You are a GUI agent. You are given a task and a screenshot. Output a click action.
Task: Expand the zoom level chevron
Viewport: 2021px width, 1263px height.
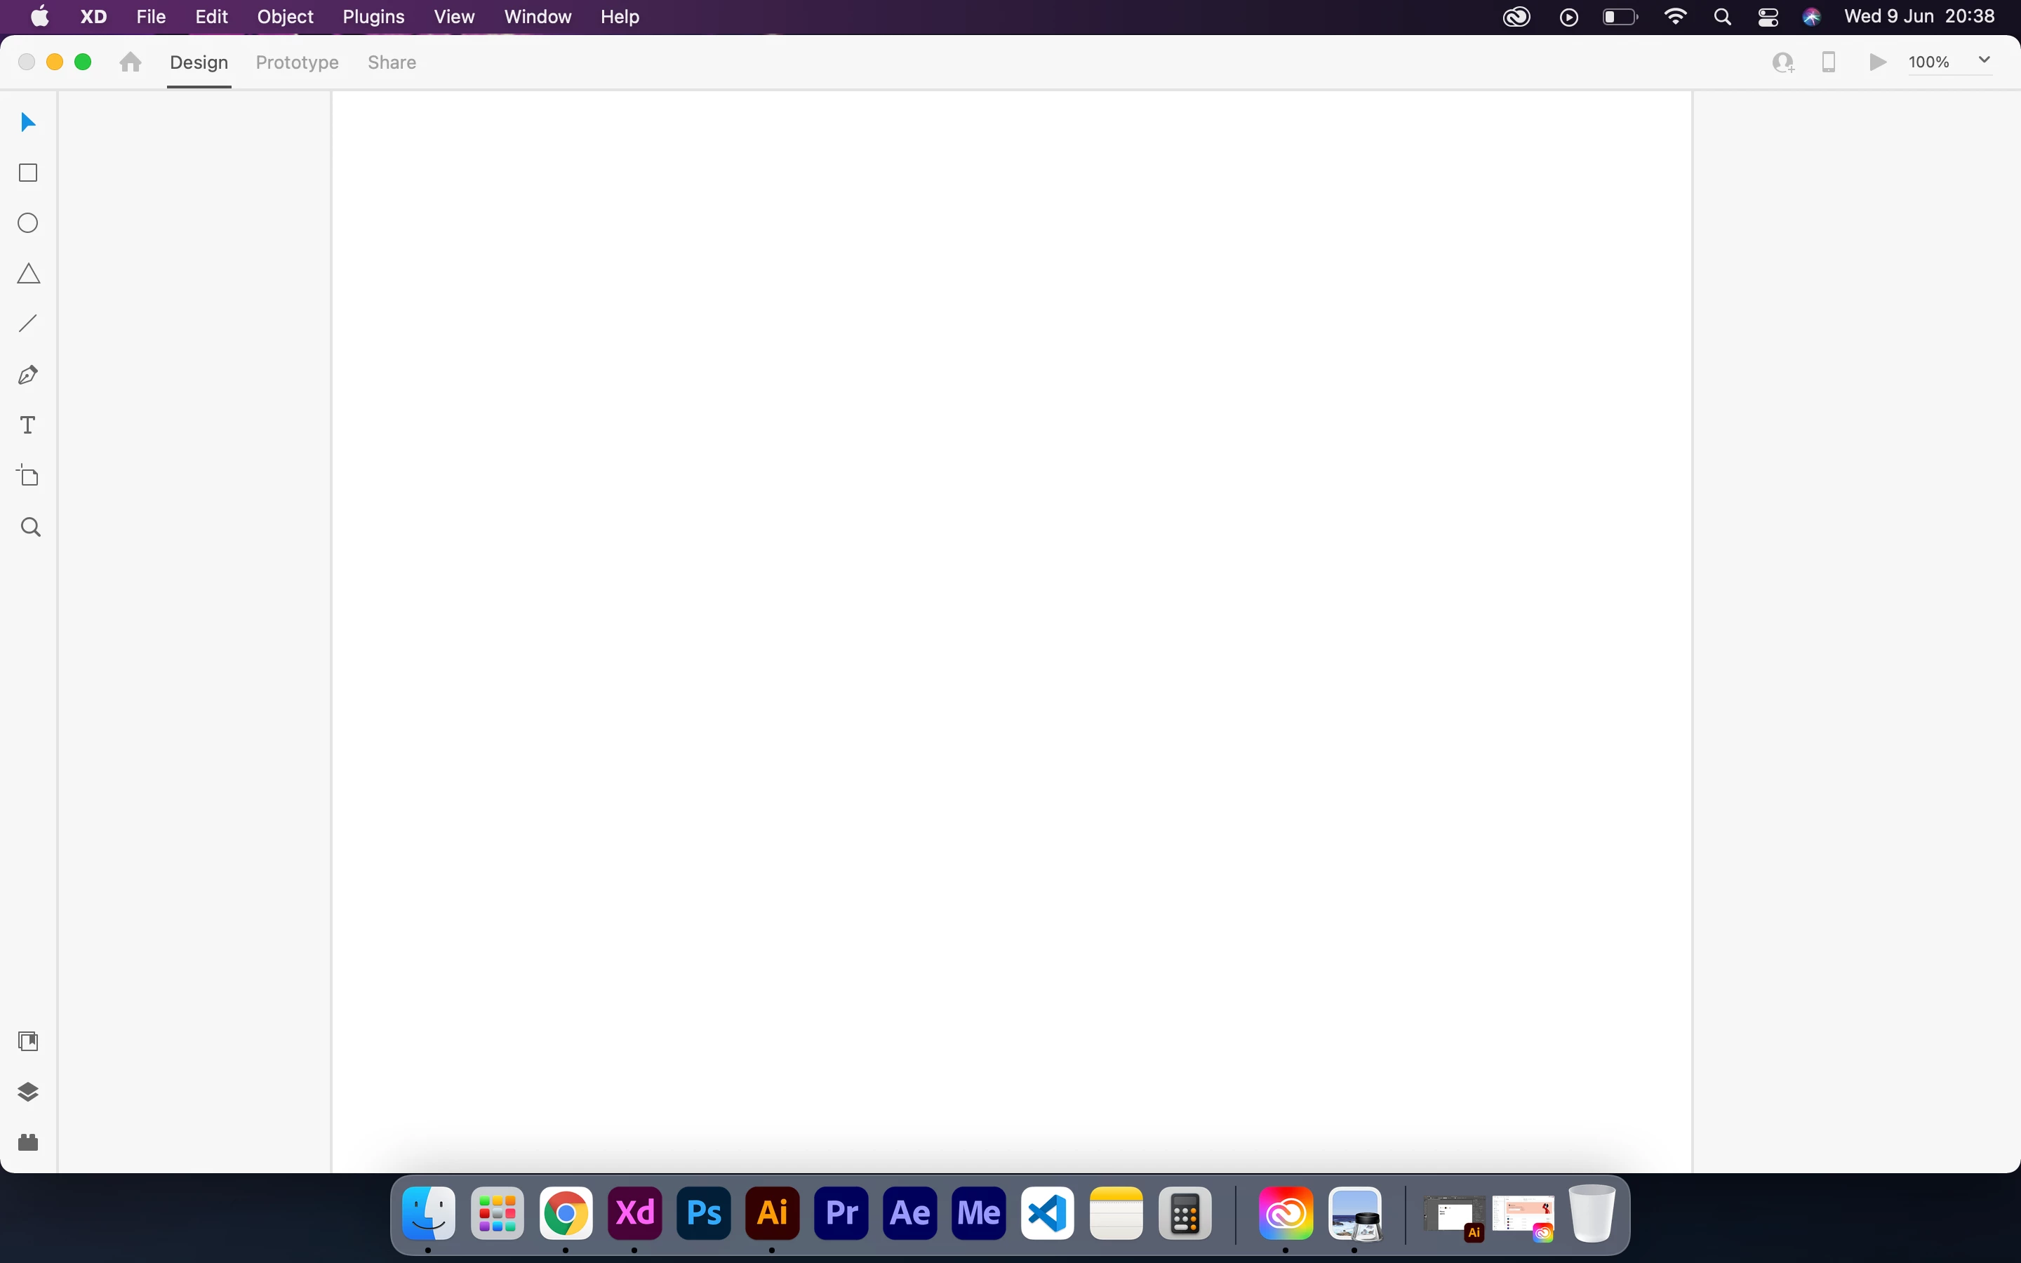coord(1985,60)
